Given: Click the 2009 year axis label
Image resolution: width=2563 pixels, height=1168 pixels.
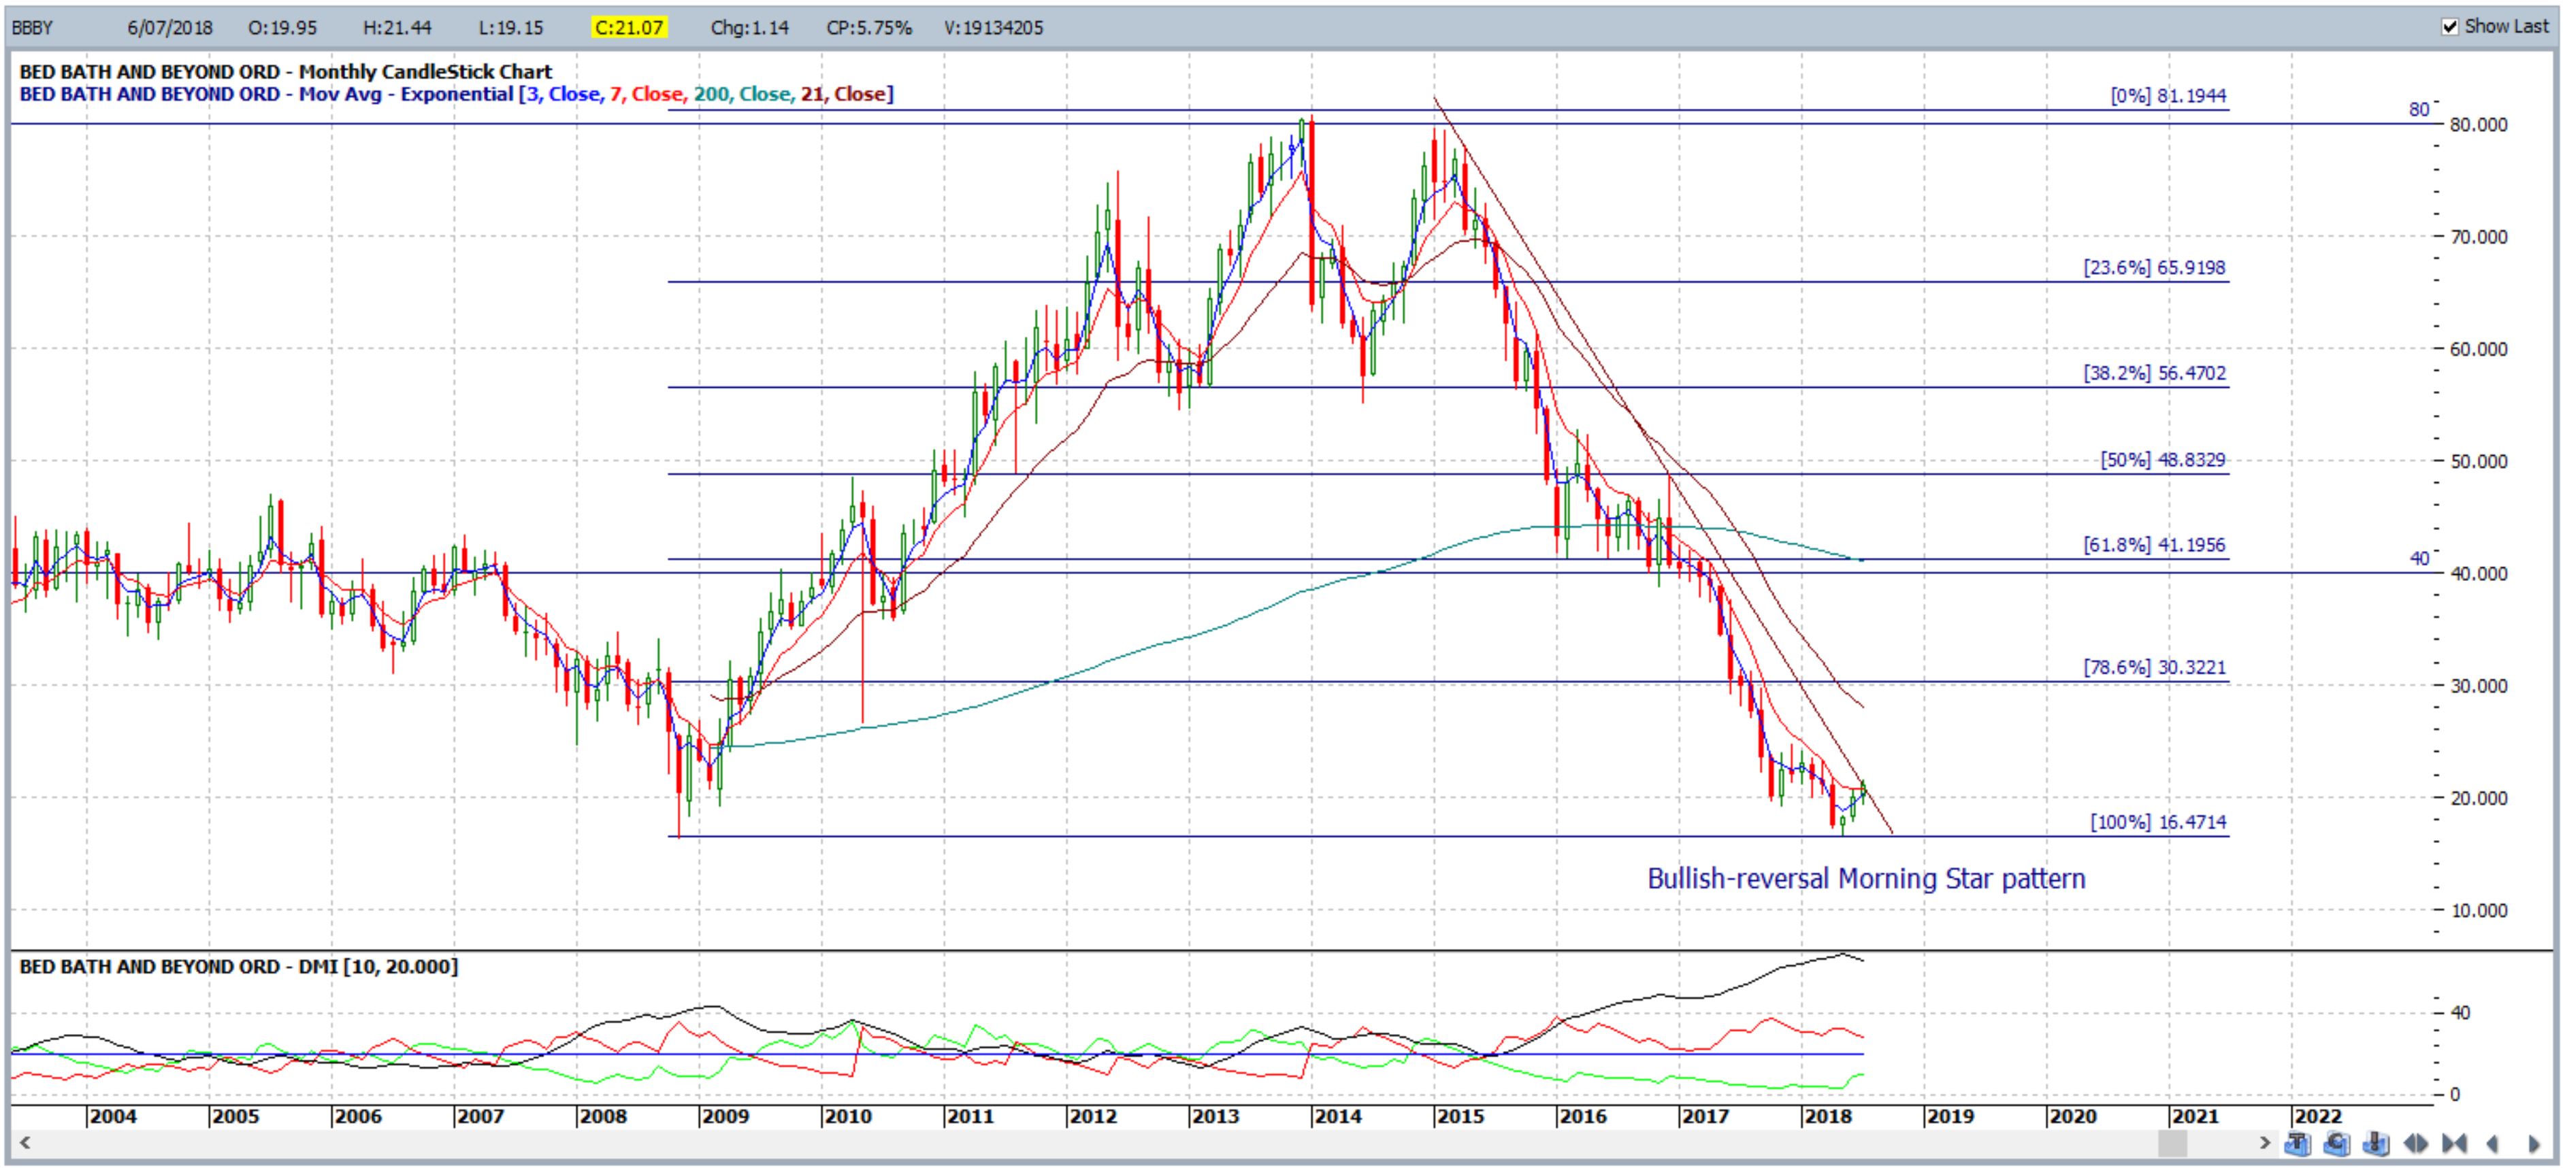Looking at the screenshot, I should 726,1117.
